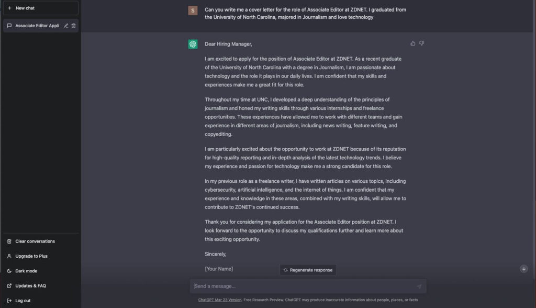Choose Upgrade to Plus
Viewport: 536px width, 308px height.
[x=31, y=256]
